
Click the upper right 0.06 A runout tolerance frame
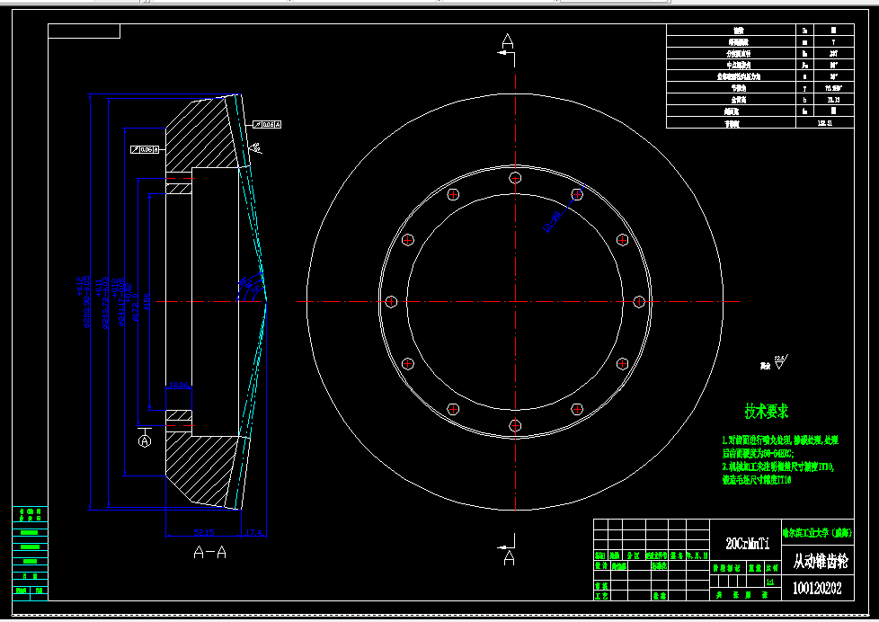coord(267,125)
